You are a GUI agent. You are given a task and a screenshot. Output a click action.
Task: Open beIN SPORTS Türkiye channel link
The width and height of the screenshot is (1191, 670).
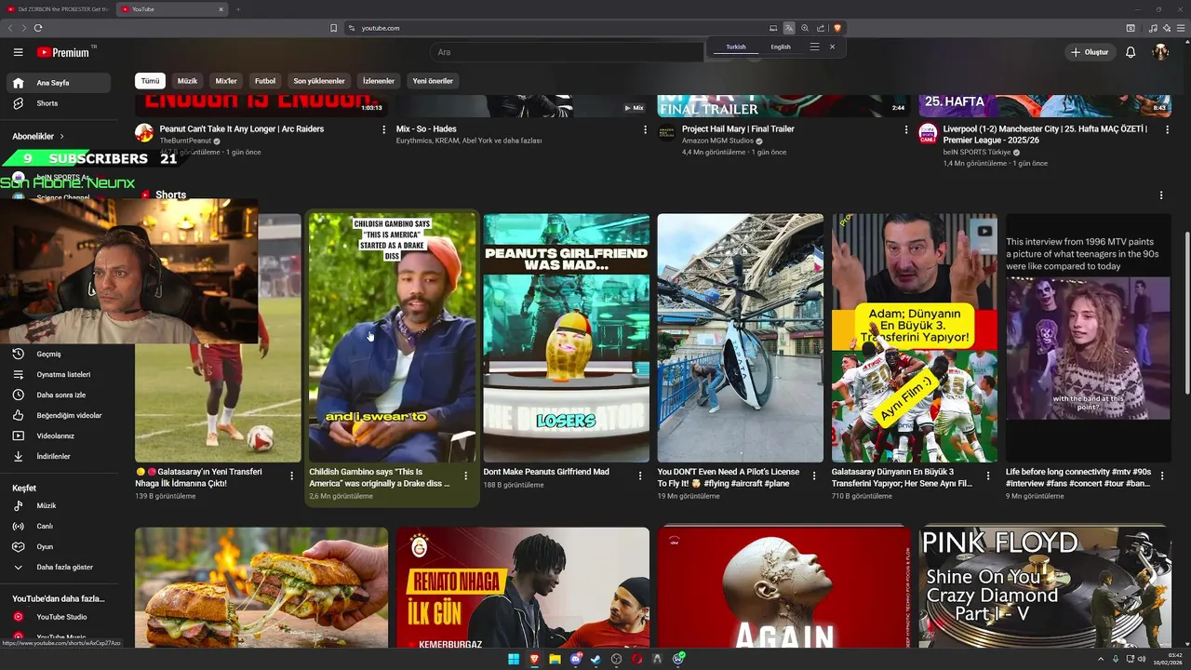976,152
